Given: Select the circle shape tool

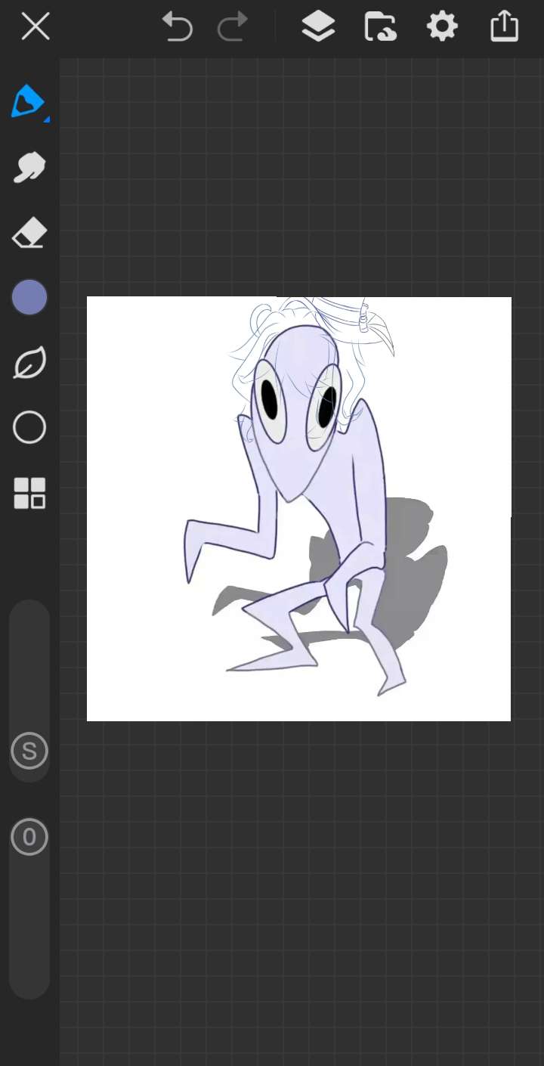Looking at the screenshot, I should (x=29, y=428).
